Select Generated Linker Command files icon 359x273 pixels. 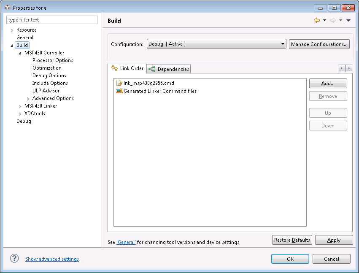click(119, 91)
